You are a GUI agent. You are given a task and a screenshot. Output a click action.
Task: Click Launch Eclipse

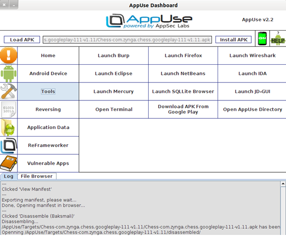click(x=113, y=73)
